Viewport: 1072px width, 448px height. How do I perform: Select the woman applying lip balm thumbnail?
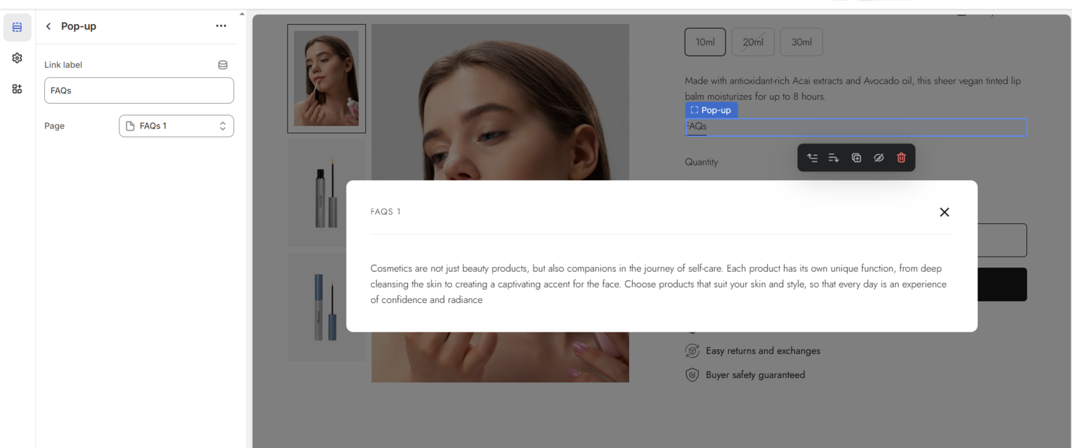coord(326,79)
